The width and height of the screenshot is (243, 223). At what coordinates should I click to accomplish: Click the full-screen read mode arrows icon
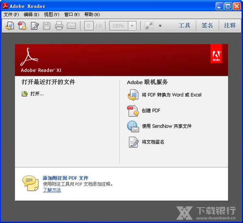click(149, 25)
